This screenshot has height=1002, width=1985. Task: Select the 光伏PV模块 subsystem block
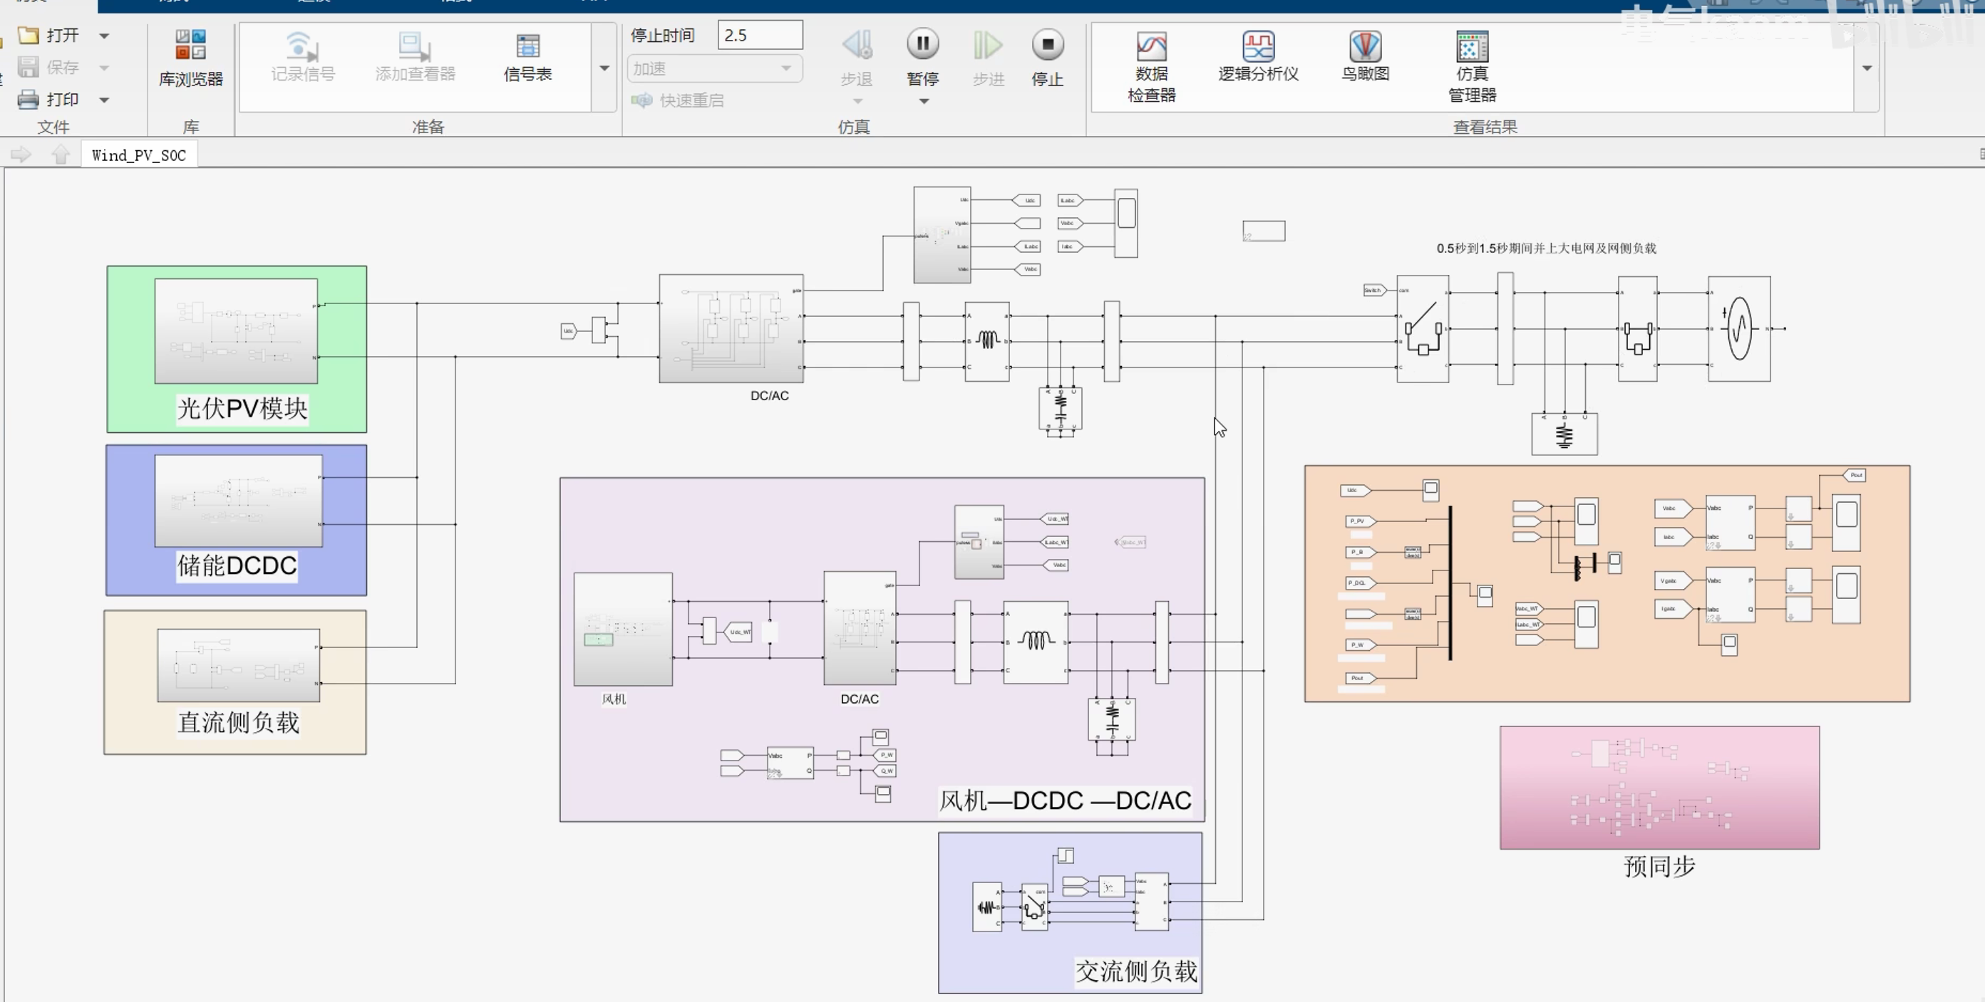[x=236, y=331]
